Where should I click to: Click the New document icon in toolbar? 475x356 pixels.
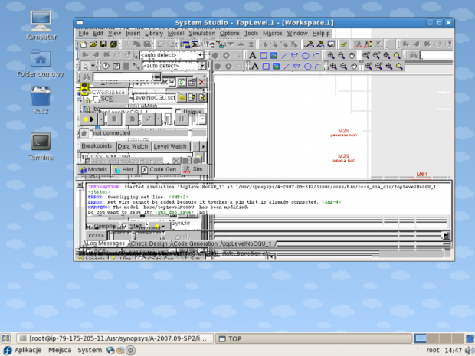coord(82,44)
